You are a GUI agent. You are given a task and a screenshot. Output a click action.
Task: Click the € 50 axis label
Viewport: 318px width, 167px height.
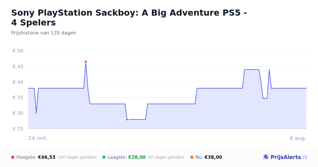click(18, 51)
